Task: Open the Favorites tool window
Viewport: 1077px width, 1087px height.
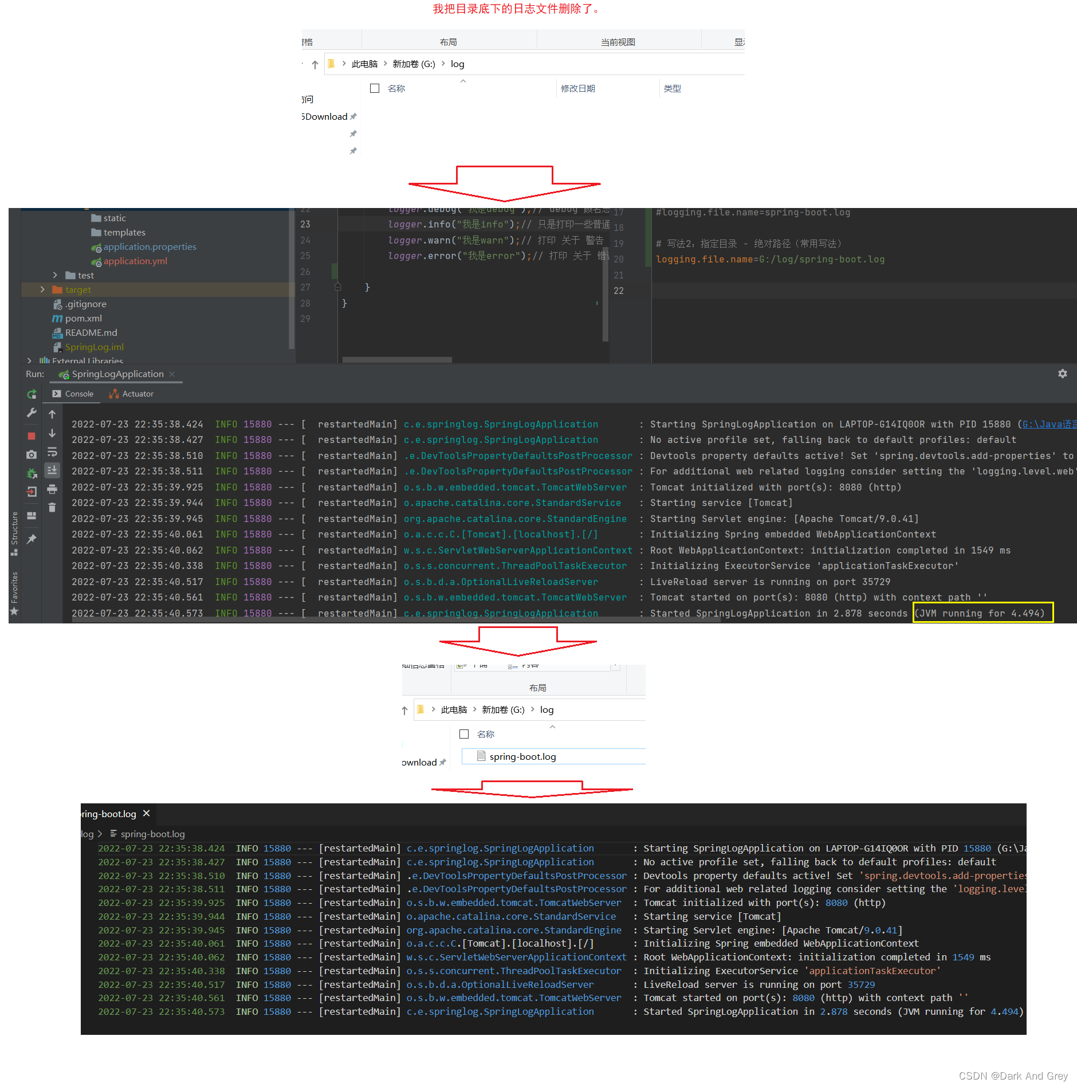Action: 14,592
